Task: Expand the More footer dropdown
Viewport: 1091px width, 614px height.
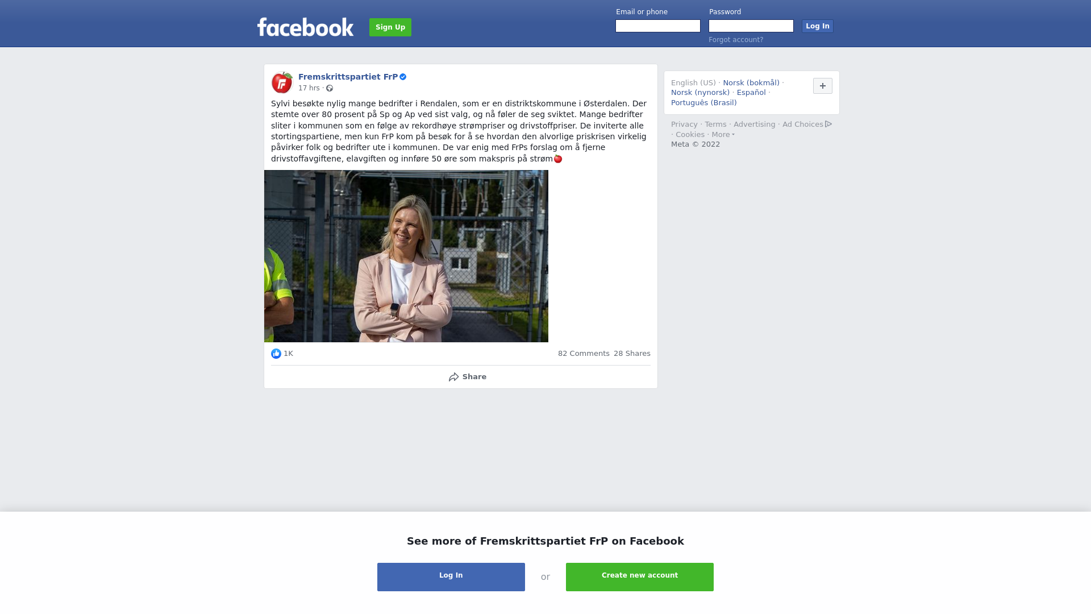Action: pyautogui.click(x=723, y=135)
